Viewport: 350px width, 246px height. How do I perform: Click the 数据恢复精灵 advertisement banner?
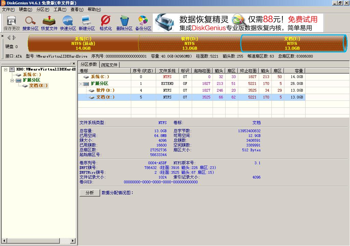[x=238, y=23]
